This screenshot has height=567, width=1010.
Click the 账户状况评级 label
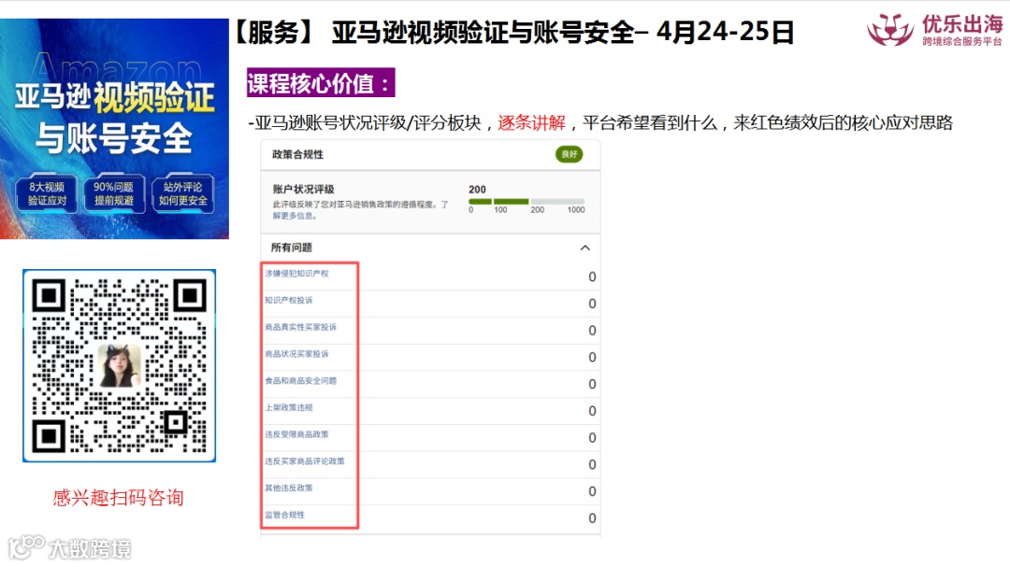click(x=303, y=190)
